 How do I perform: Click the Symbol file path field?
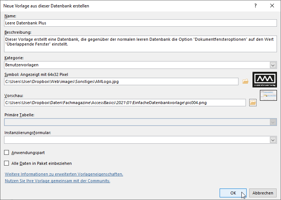[x=121, y=81]
